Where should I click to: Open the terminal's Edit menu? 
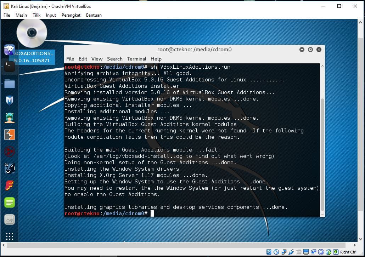coord(83,59)
